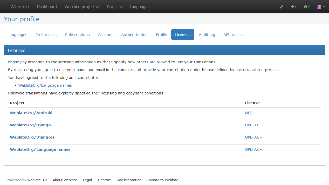Switch to the Account tab
329x185 pixels.
[x=105, y=35]
